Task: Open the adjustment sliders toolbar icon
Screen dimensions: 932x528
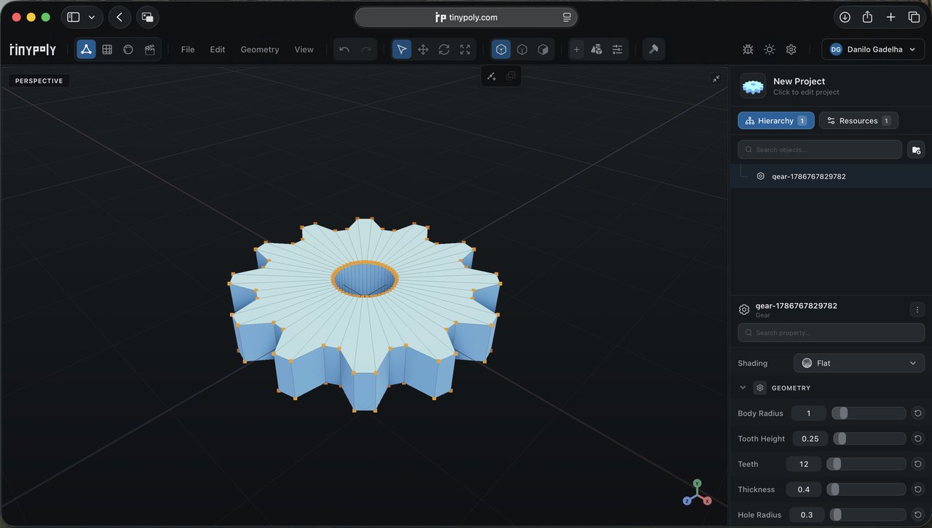Action: (x=617, y=50)
